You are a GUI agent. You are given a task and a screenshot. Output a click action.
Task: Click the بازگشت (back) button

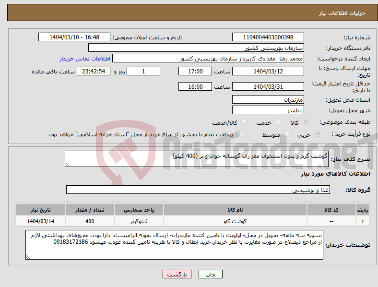(x=177, y=274)
